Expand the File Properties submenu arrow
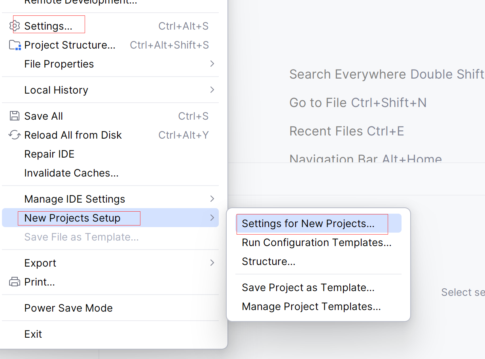The image size is (485, 359). [x=212, y=64]
